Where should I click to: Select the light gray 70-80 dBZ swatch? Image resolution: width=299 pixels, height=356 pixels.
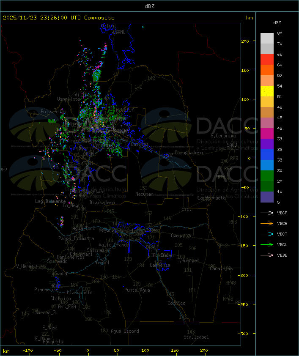pyautogui.click(x=267, y=38)
